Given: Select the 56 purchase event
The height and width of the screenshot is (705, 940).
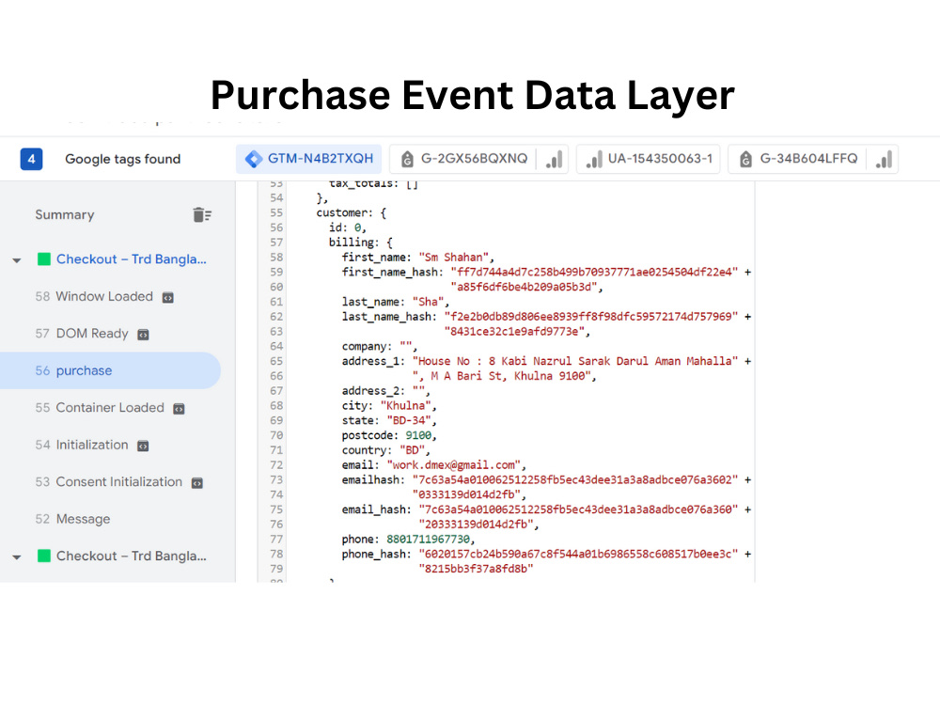Looking at the screenshot, I should [111, 370].
